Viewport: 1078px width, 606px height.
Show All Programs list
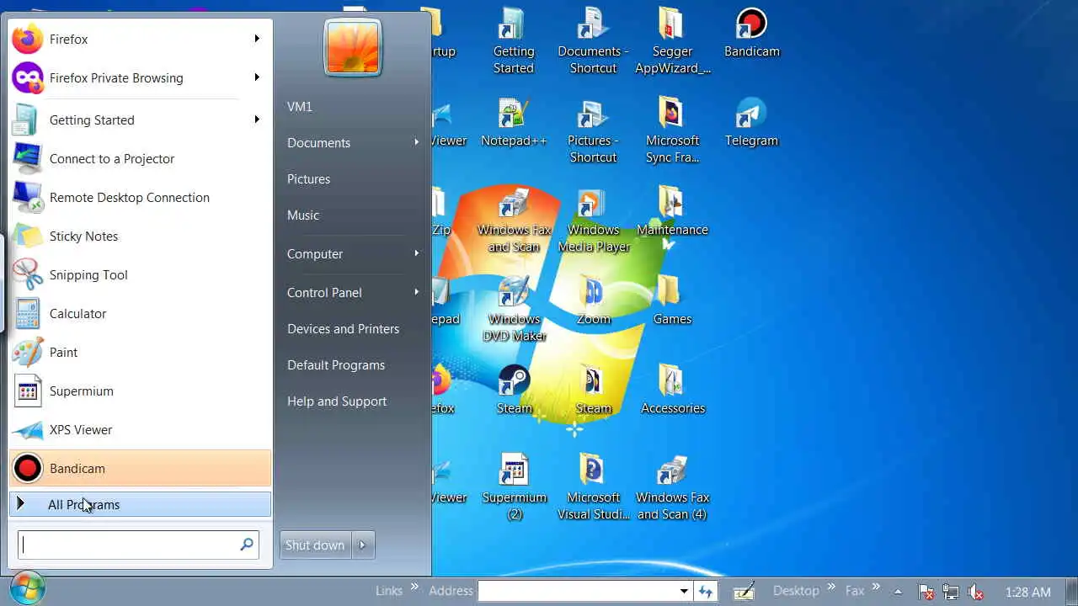pos(140,504)
